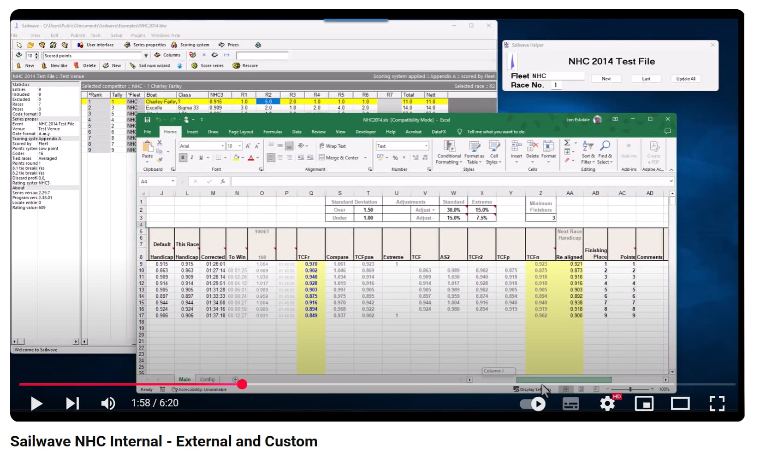Click the percent style icon
The height and width of the screenshot is (451, 760).
[x=395, y=157]
